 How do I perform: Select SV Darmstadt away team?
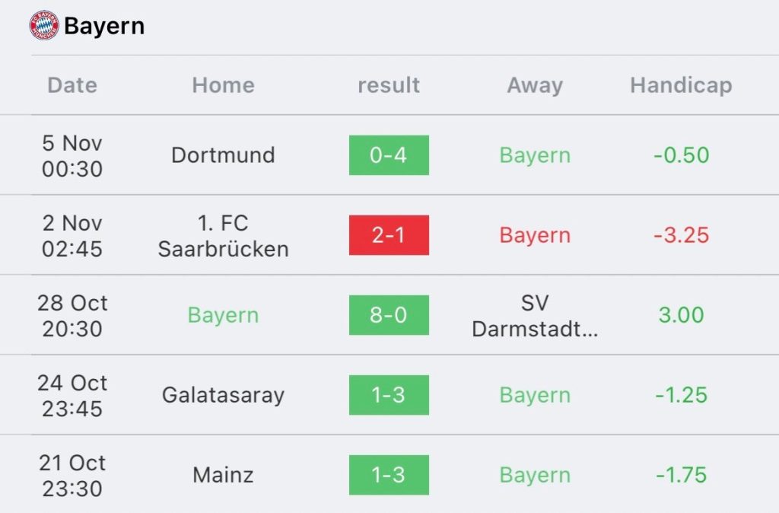coord(535,316)
